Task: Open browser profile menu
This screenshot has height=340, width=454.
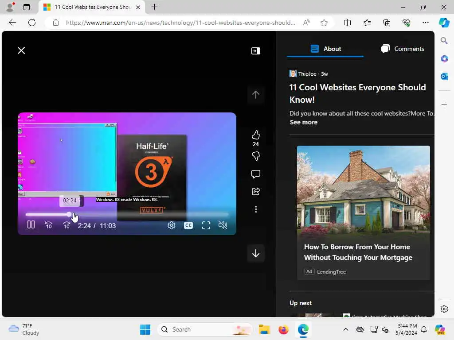Action: click(10, 7)
